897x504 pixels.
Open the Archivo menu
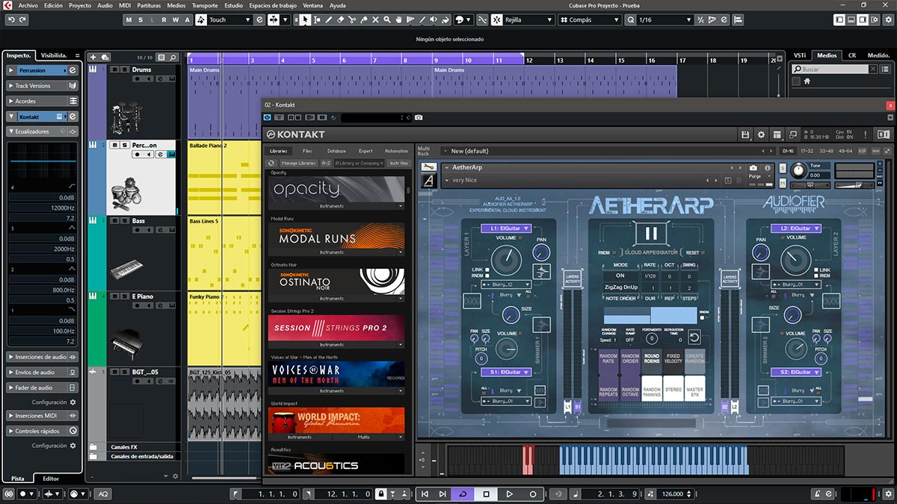click(28, 5)
